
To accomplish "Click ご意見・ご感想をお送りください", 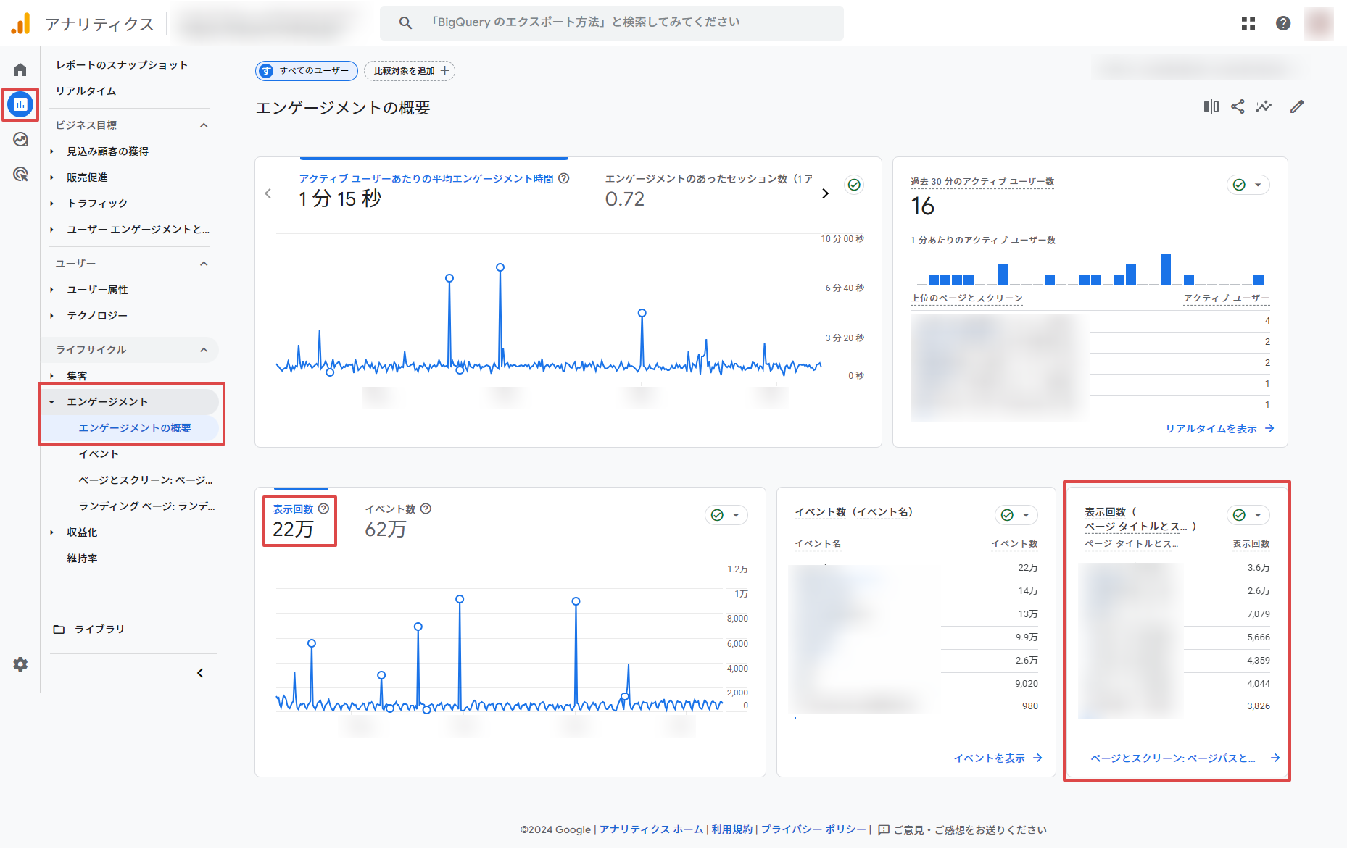I will [970, 829].
